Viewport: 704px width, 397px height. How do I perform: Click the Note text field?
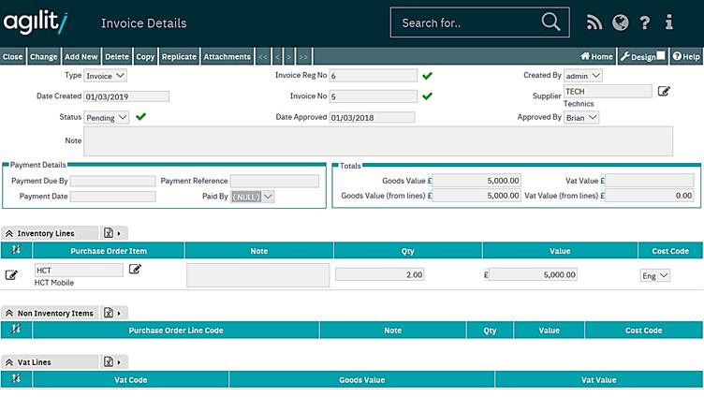tap(378, 141)
